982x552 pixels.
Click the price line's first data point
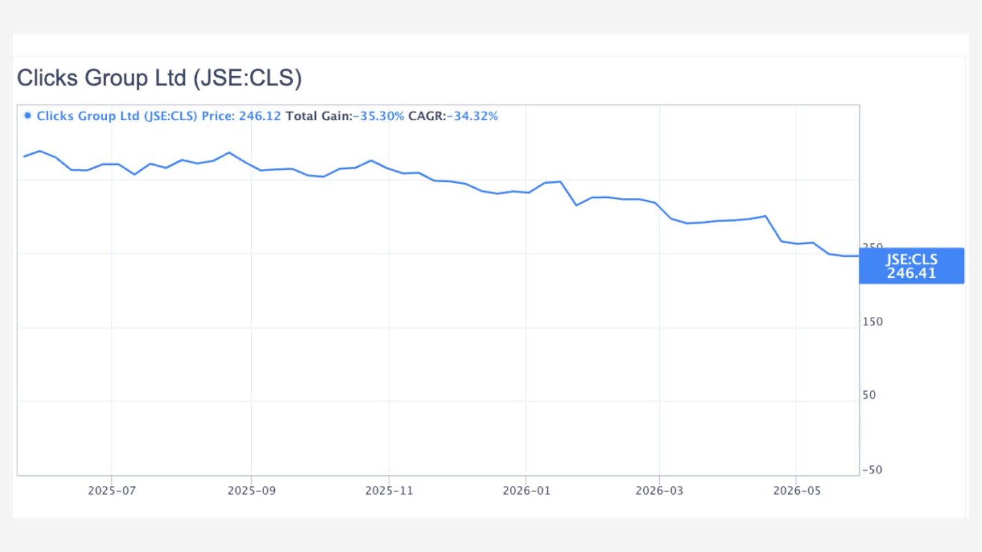[24, 156]
